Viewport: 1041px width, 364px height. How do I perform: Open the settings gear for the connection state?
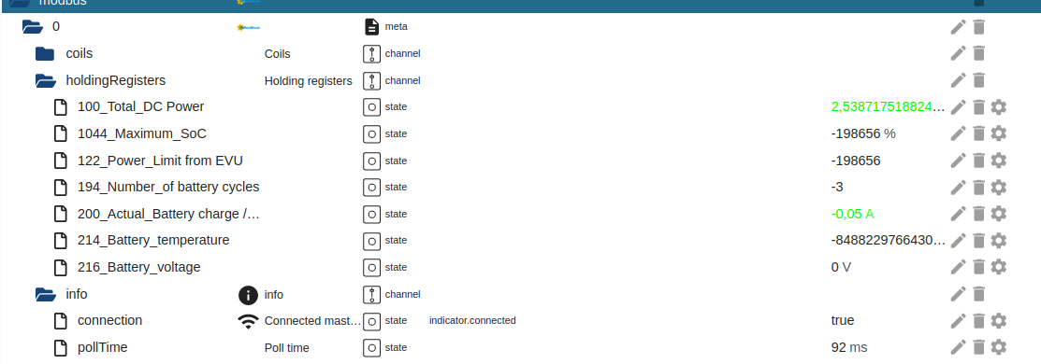999,321
